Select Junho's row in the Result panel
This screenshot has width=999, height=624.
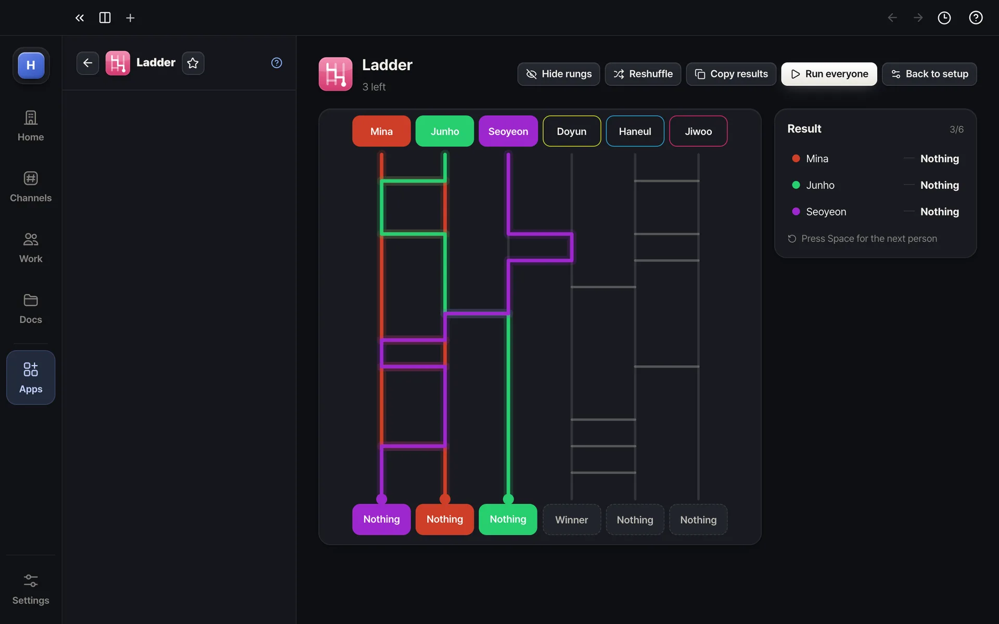[x=875, y=185]
